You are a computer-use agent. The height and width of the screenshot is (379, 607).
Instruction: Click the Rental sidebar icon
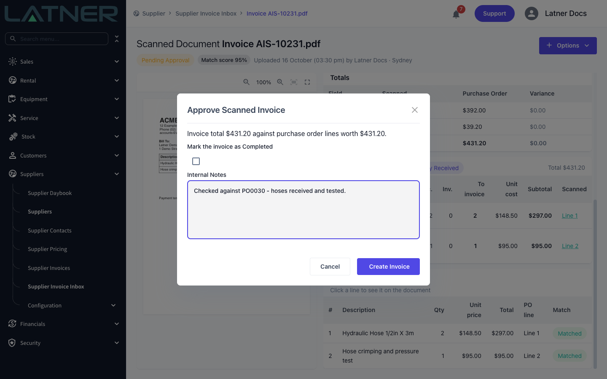point(13,80)
